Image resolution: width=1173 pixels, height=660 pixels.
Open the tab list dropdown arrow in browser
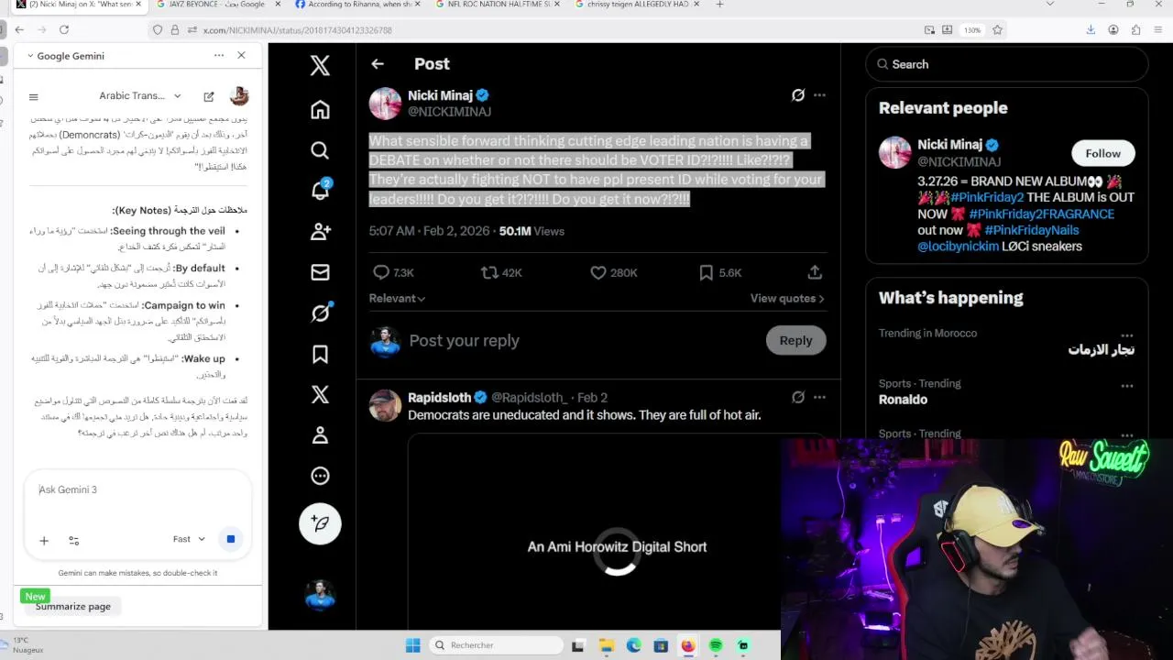click(x=1052, y=5)
